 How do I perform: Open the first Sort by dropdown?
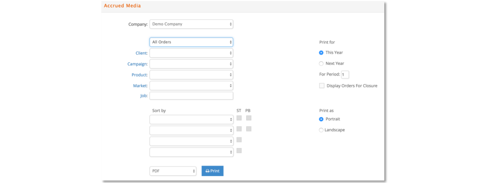[x=191, y=120]
